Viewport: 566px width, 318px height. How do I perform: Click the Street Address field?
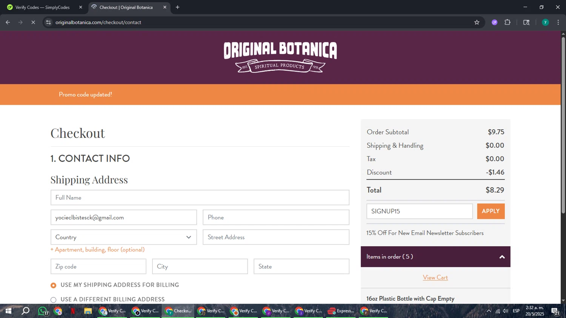pyautogui.click(x=276, y=237)
